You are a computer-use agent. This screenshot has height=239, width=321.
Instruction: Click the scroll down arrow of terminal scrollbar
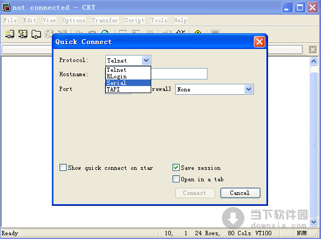pyautogui.click(x=313, y=222)
